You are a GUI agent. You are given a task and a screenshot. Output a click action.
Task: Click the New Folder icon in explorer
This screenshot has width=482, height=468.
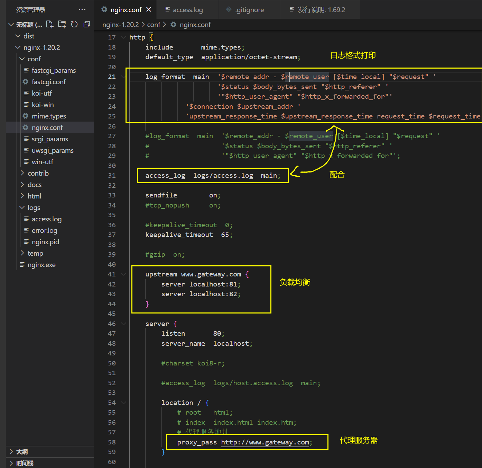tap(62, 24)
